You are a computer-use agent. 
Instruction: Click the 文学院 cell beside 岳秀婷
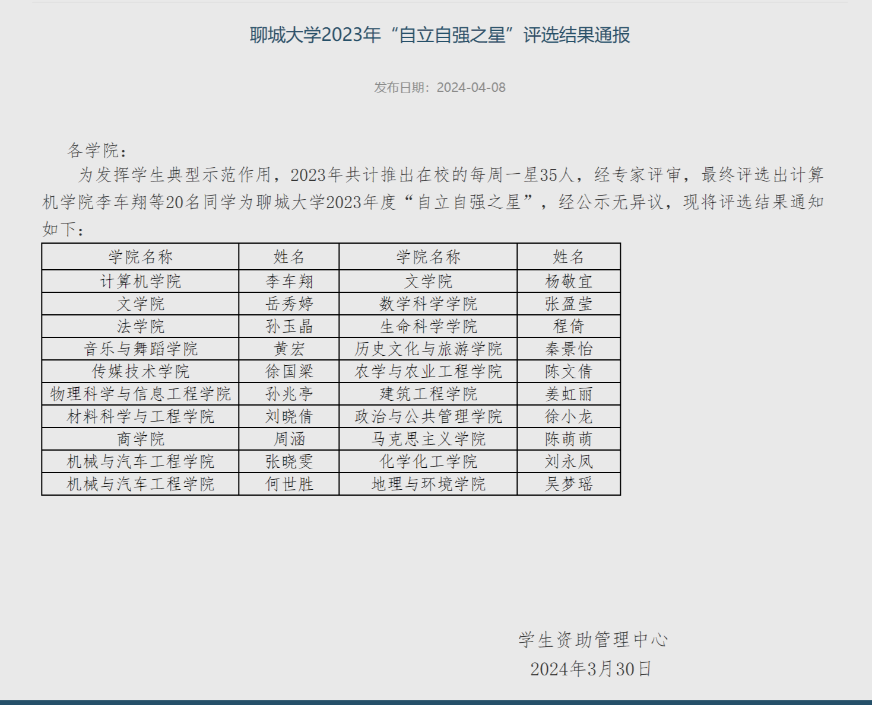click(x=141, y=304)
